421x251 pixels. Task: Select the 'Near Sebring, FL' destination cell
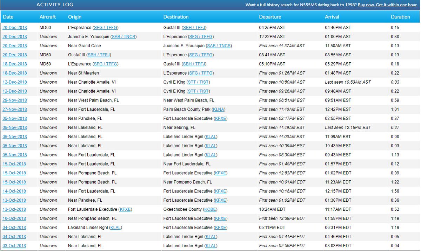point(180,128)
